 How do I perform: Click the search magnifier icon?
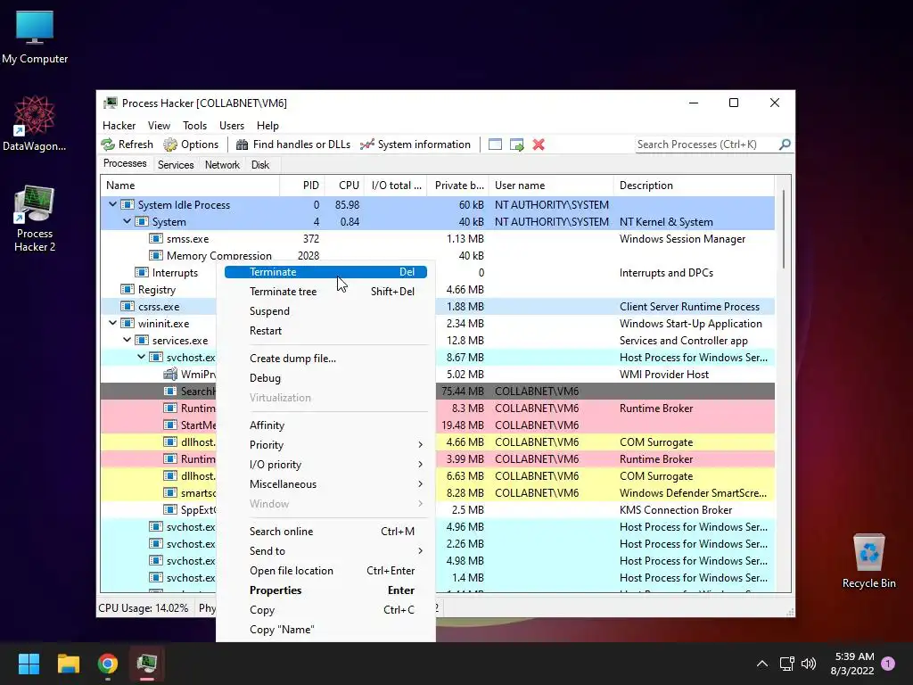[x=785, y=144]
